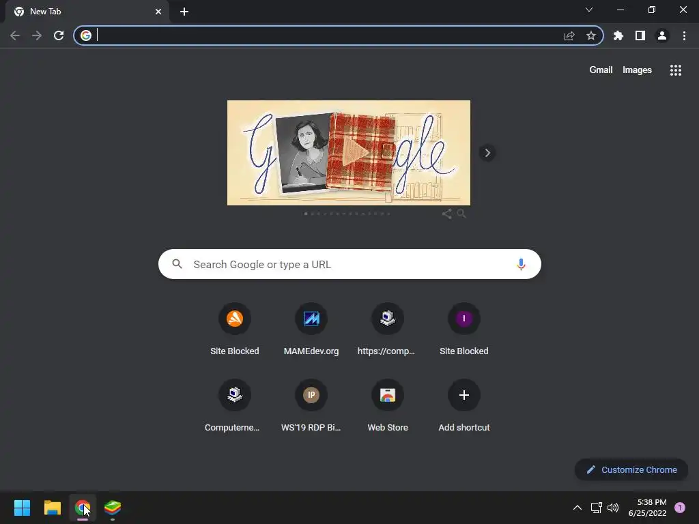Launch BlueStacks from the taskbar
Viewport: 699px width, 524px height.
pyautogui.click(x=113, y=508)
